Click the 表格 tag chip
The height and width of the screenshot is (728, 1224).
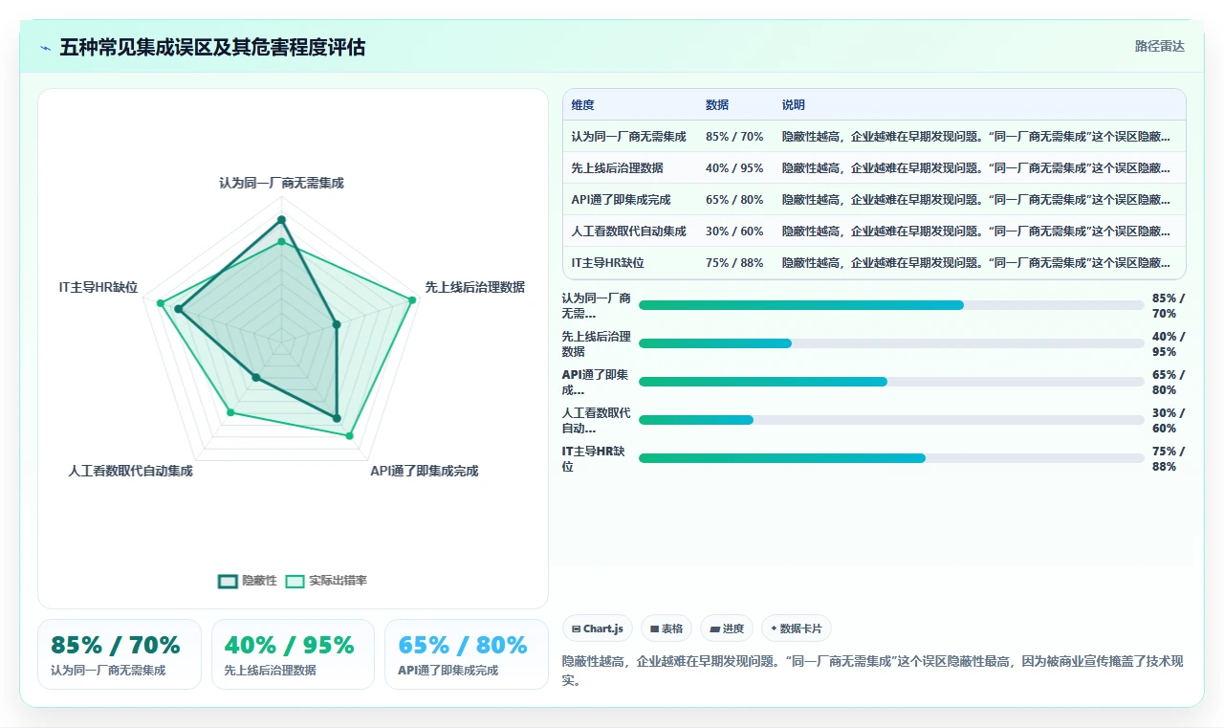[x=667, y=629]
